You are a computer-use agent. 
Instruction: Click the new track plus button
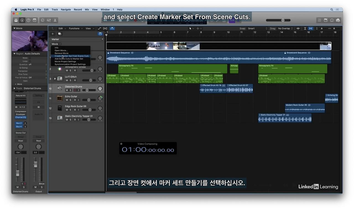[x=53, y=34]
